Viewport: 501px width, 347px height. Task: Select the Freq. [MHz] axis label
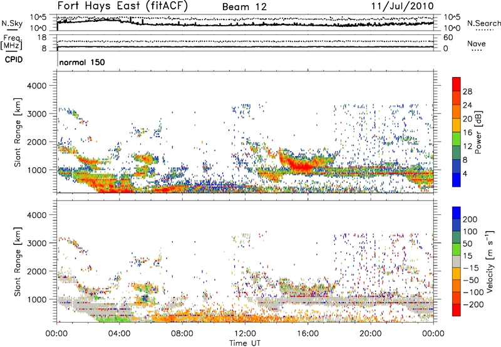point(11,42)
